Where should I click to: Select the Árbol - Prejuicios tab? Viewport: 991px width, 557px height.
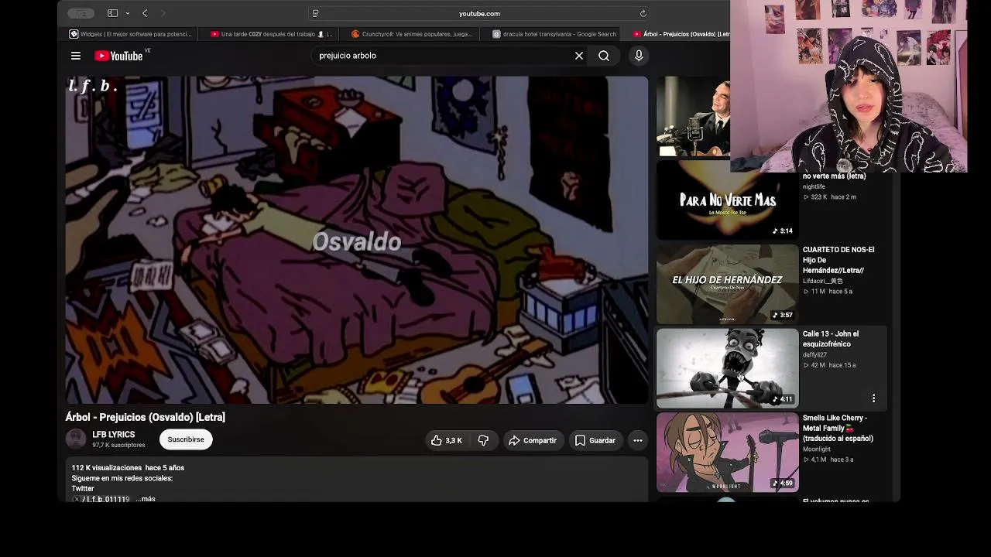pyautogui.click(x=681, y=34)
